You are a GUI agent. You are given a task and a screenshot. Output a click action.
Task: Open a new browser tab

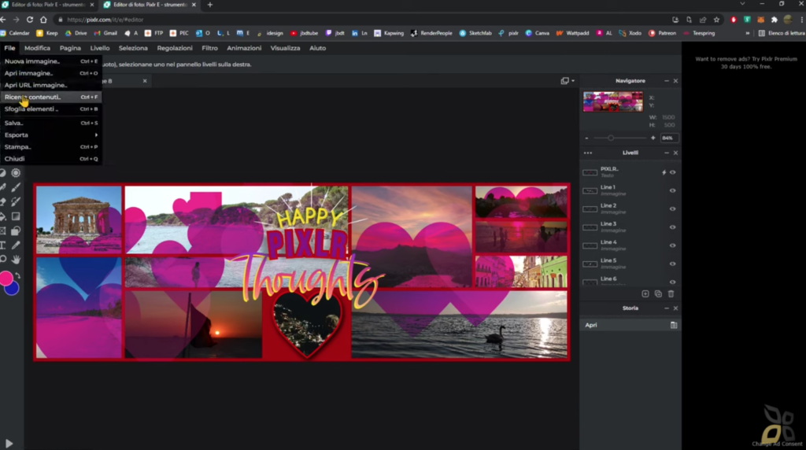tap(209, 5)
